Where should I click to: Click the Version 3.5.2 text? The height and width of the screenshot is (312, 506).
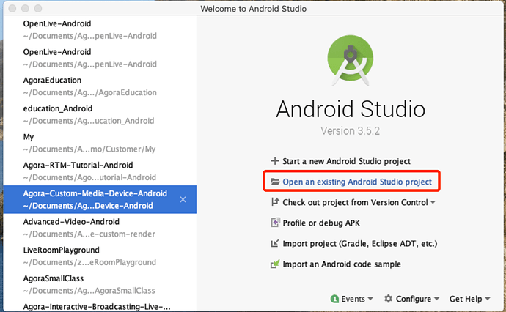[x=350, y=131]
